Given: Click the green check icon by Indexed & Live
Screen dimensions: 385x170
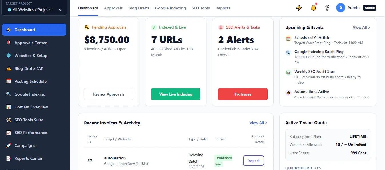Looking at the screenshot, I should [154, 27].
